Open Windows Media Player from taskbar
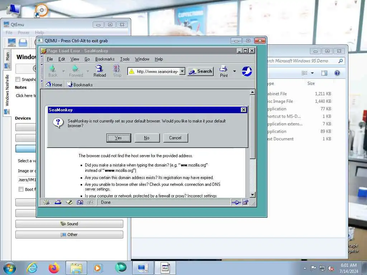This screenshot has width=367, height=275. pos(97,268)
